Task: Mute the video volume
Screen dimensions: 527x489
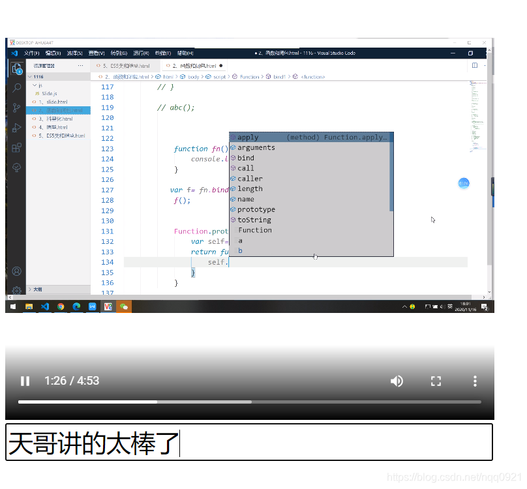Action: coord(397,381)
